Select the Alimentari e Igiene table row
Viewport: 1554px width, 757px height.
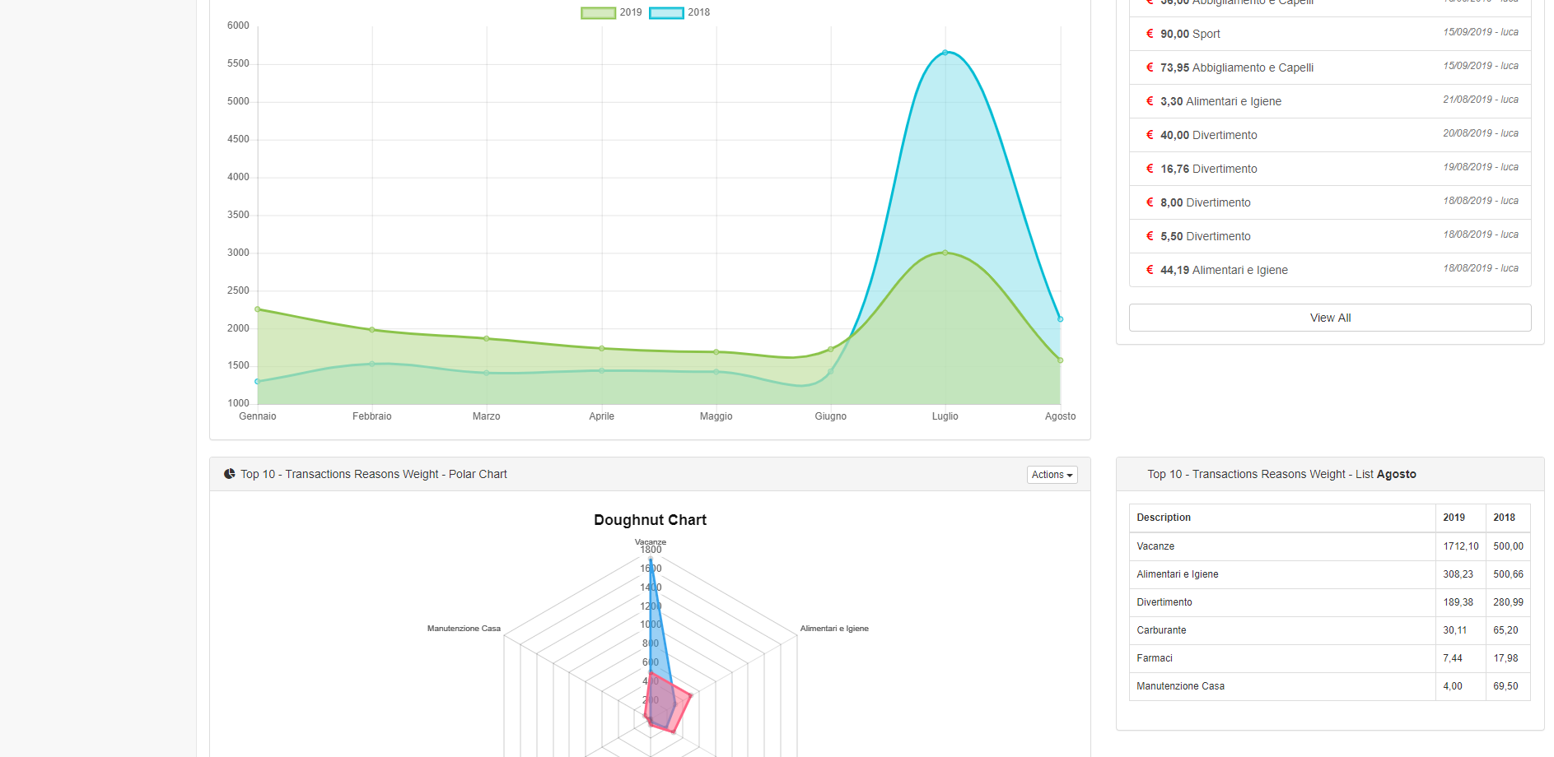1329,574
